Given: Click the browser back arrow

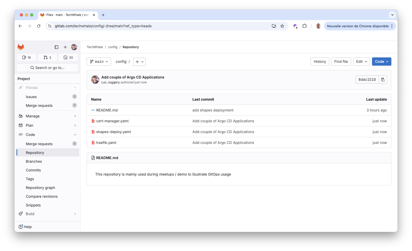Looking at the screenshot, I should 20,26.
